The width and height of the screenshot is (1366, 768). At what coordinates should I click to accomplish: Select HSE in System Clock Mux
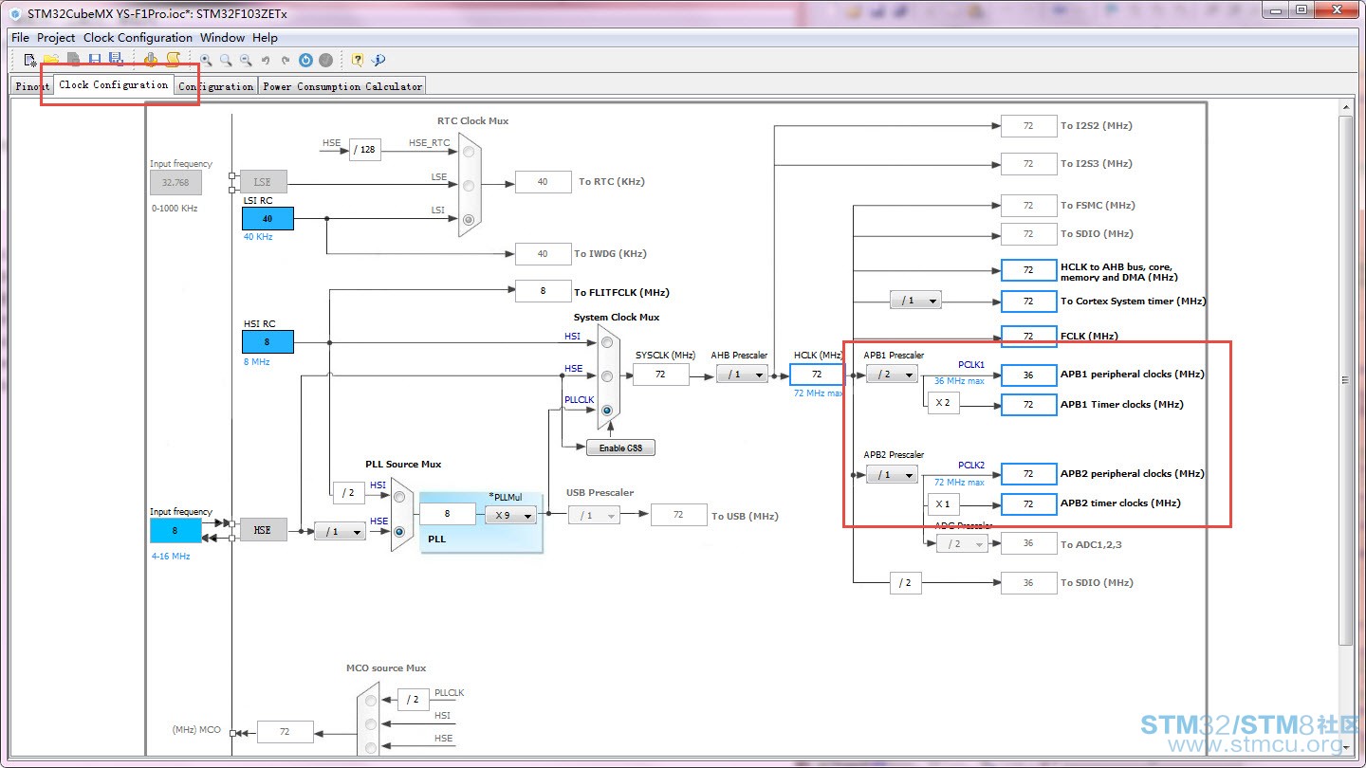coord(607,376)
